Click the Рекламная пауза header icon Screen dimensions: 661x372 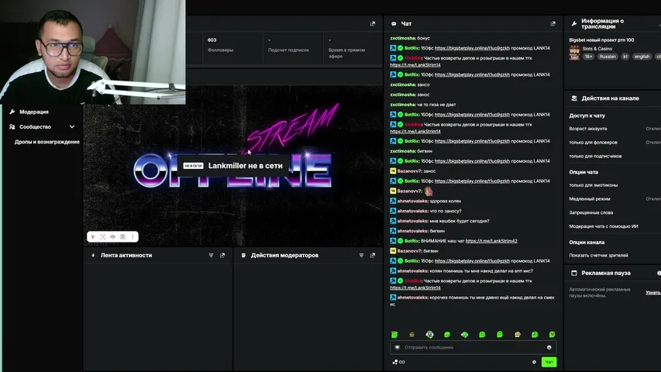pyautogui.click(x=573, y=274)
